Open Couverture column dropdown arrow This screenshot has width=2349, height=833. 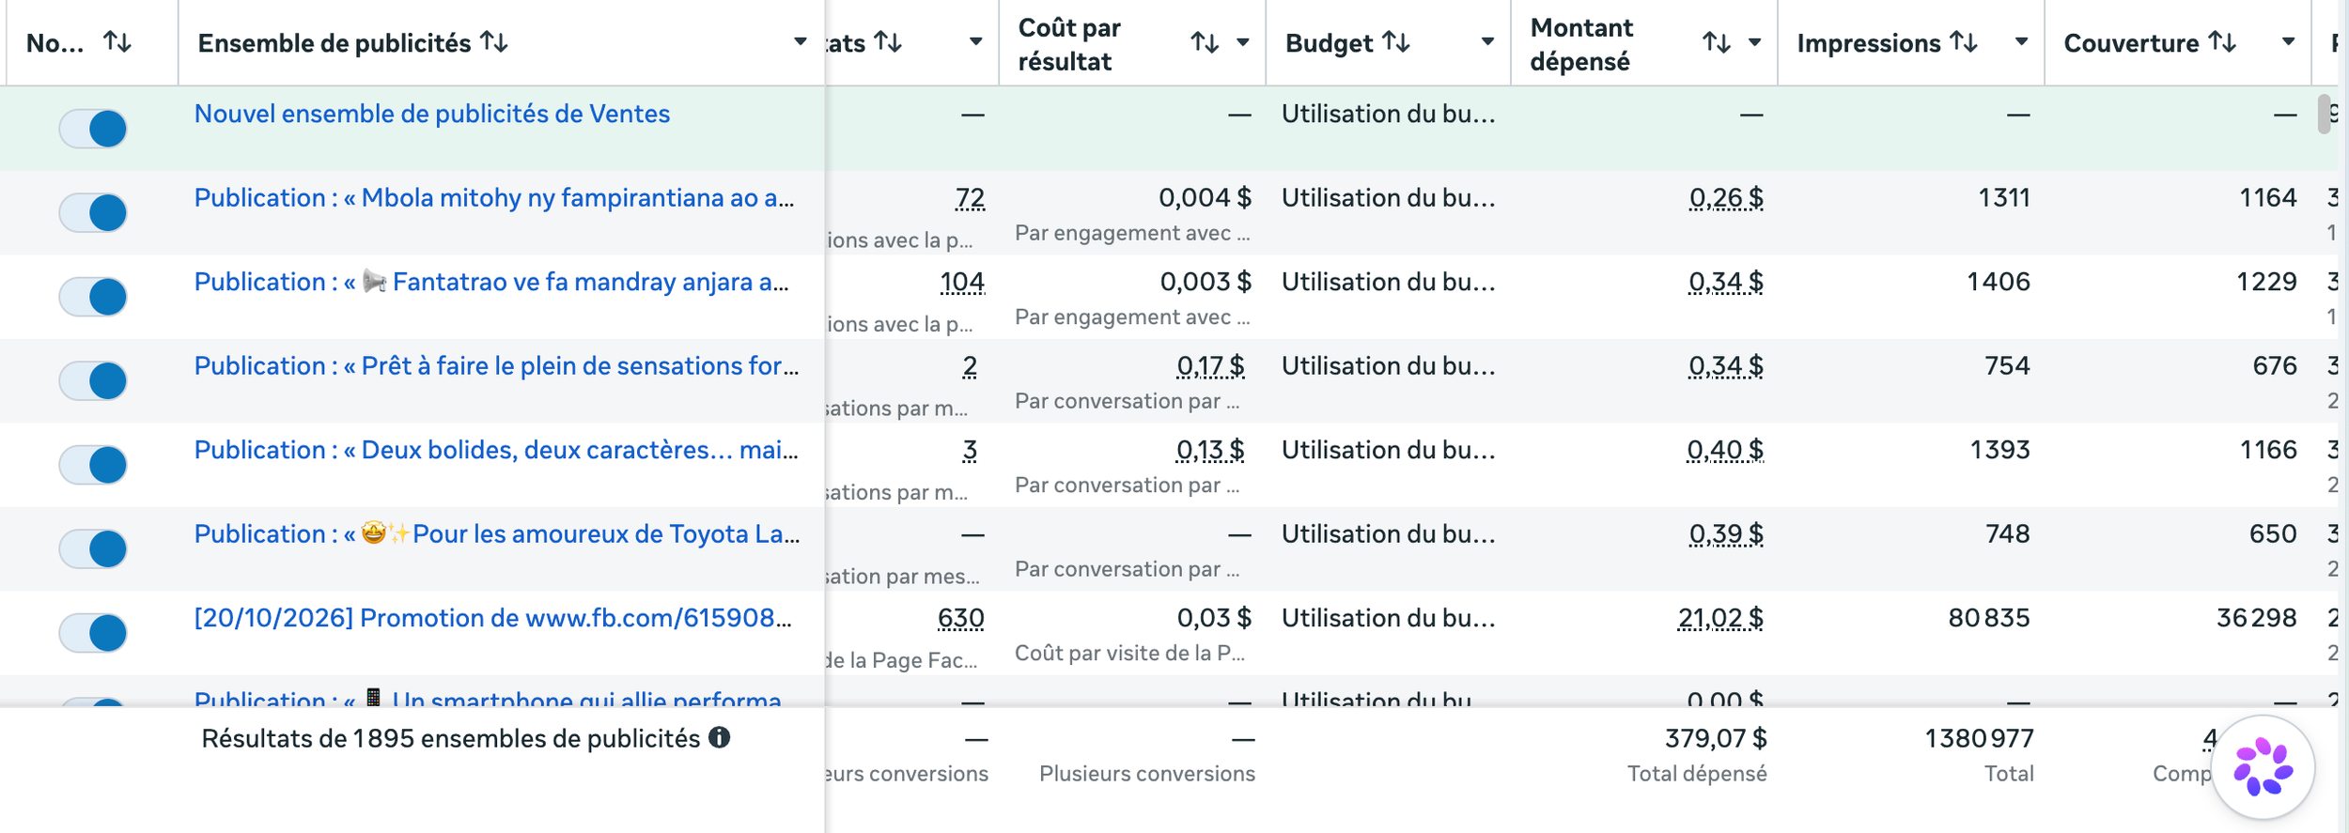(2288, 42)
